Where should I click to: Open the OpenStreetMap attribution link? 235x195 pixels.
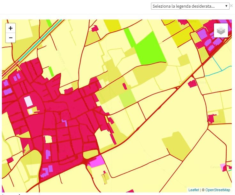[217, 190]
